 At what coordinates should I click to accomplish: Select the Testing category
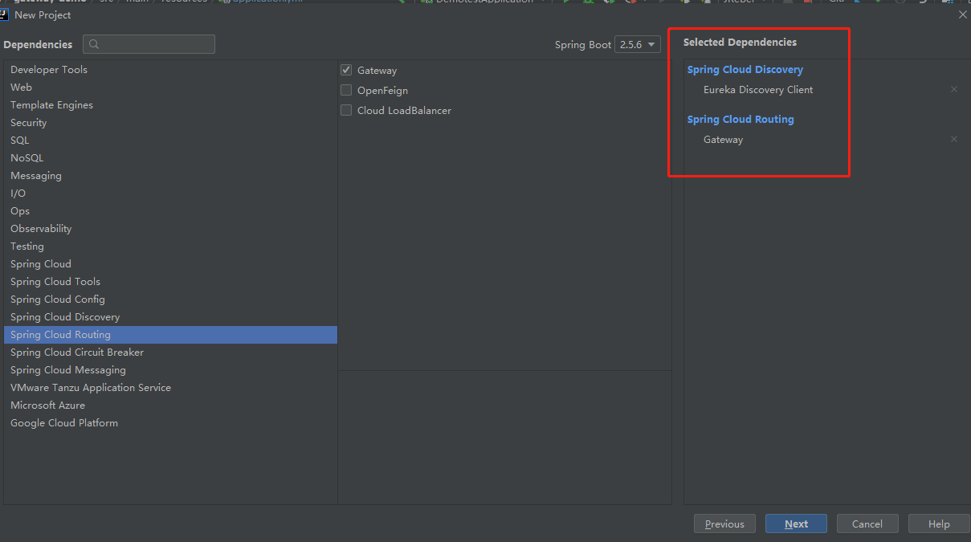pyautogui.click(x=170, y=247)
